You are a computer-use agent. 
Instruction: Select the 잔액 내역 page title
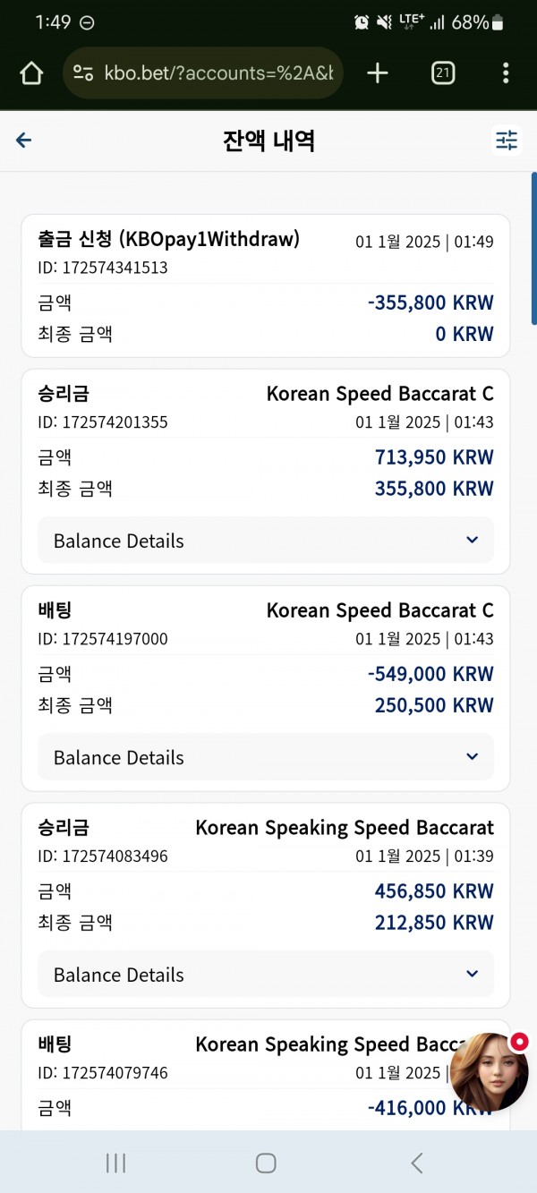268,141
